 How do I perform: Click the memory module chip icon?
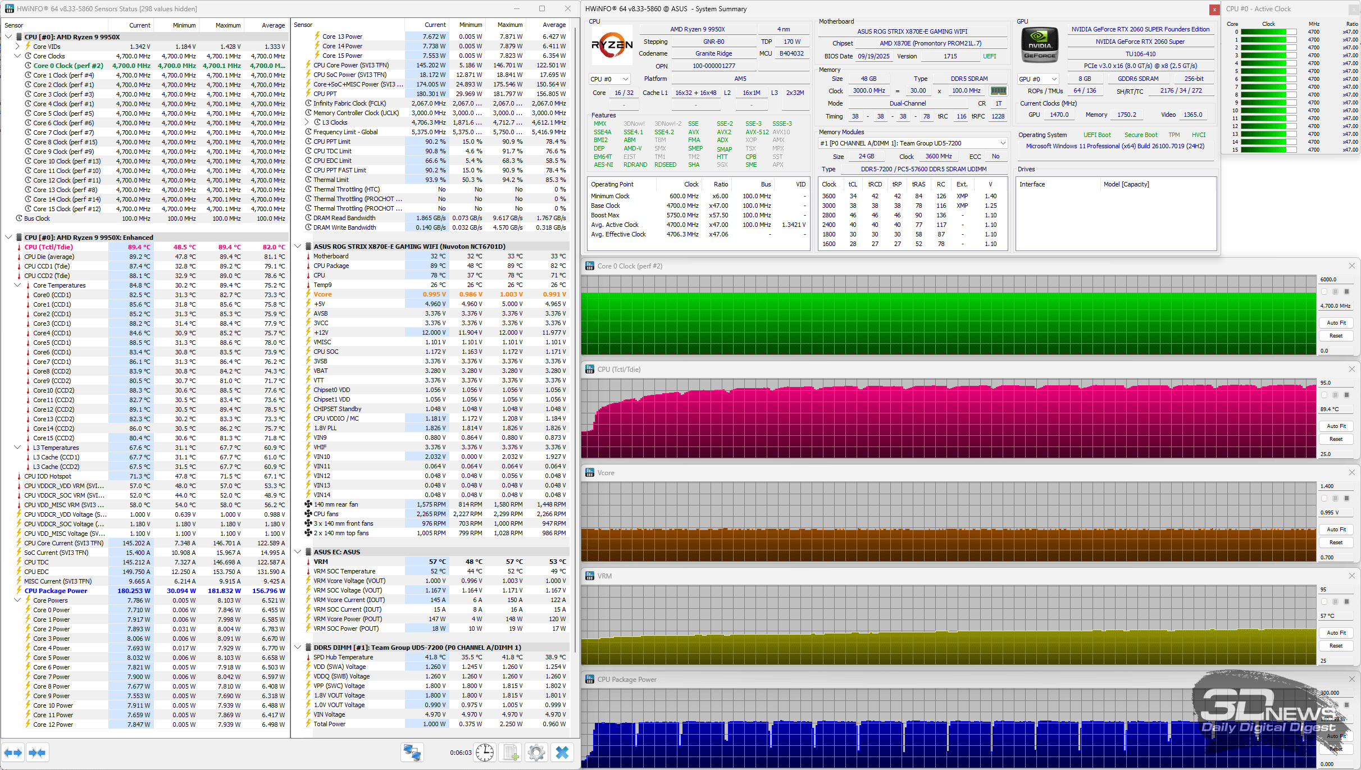[998, 91]
